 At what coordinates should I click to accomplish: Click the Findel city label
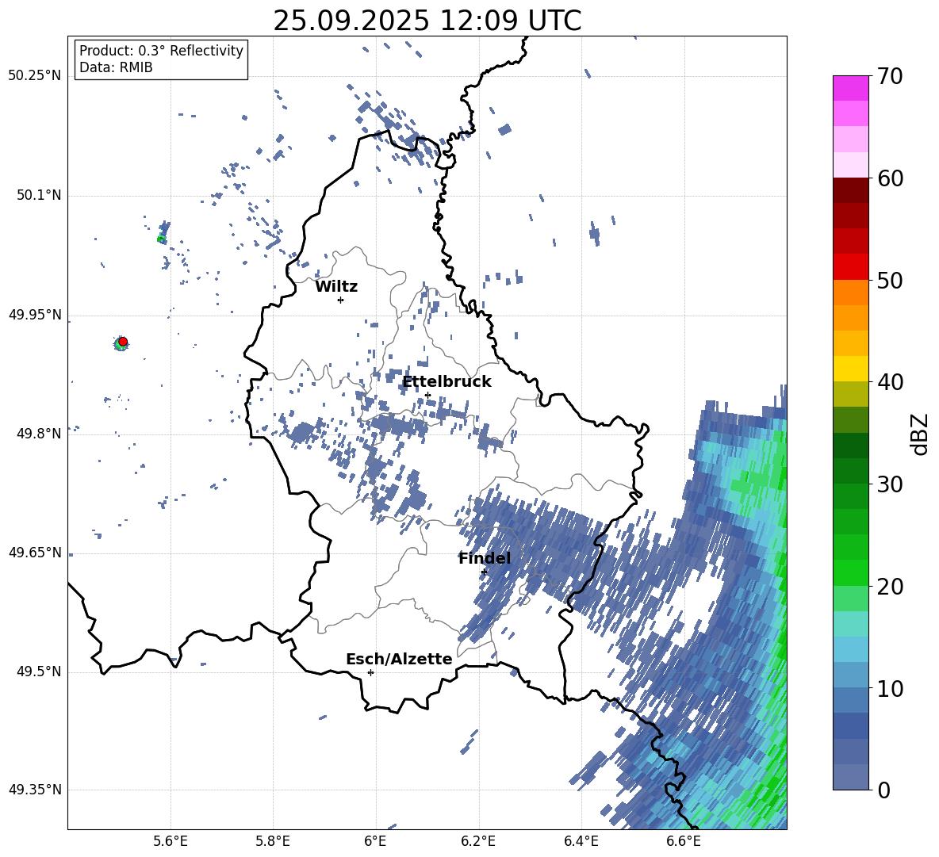[x=485, y=558]
